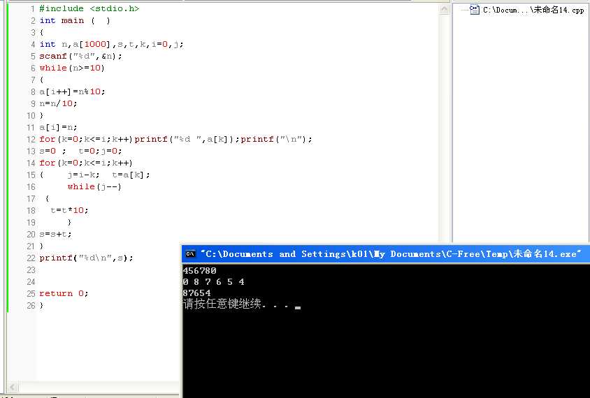This screenshot has height=398, width=590.
Task: Click the while(j--) line
Action: click(94, 186)
